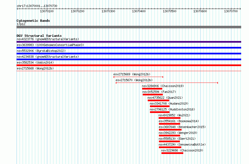Open esv3639983 1000GenomesConsortiumPhase3 label
The width and height of the screenshot is (249, 164).
50,45
